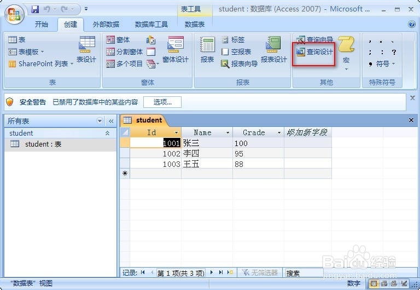The image size is (420, 290).
Task: Insert the question mark special symbol
Action: pos(394,52)
